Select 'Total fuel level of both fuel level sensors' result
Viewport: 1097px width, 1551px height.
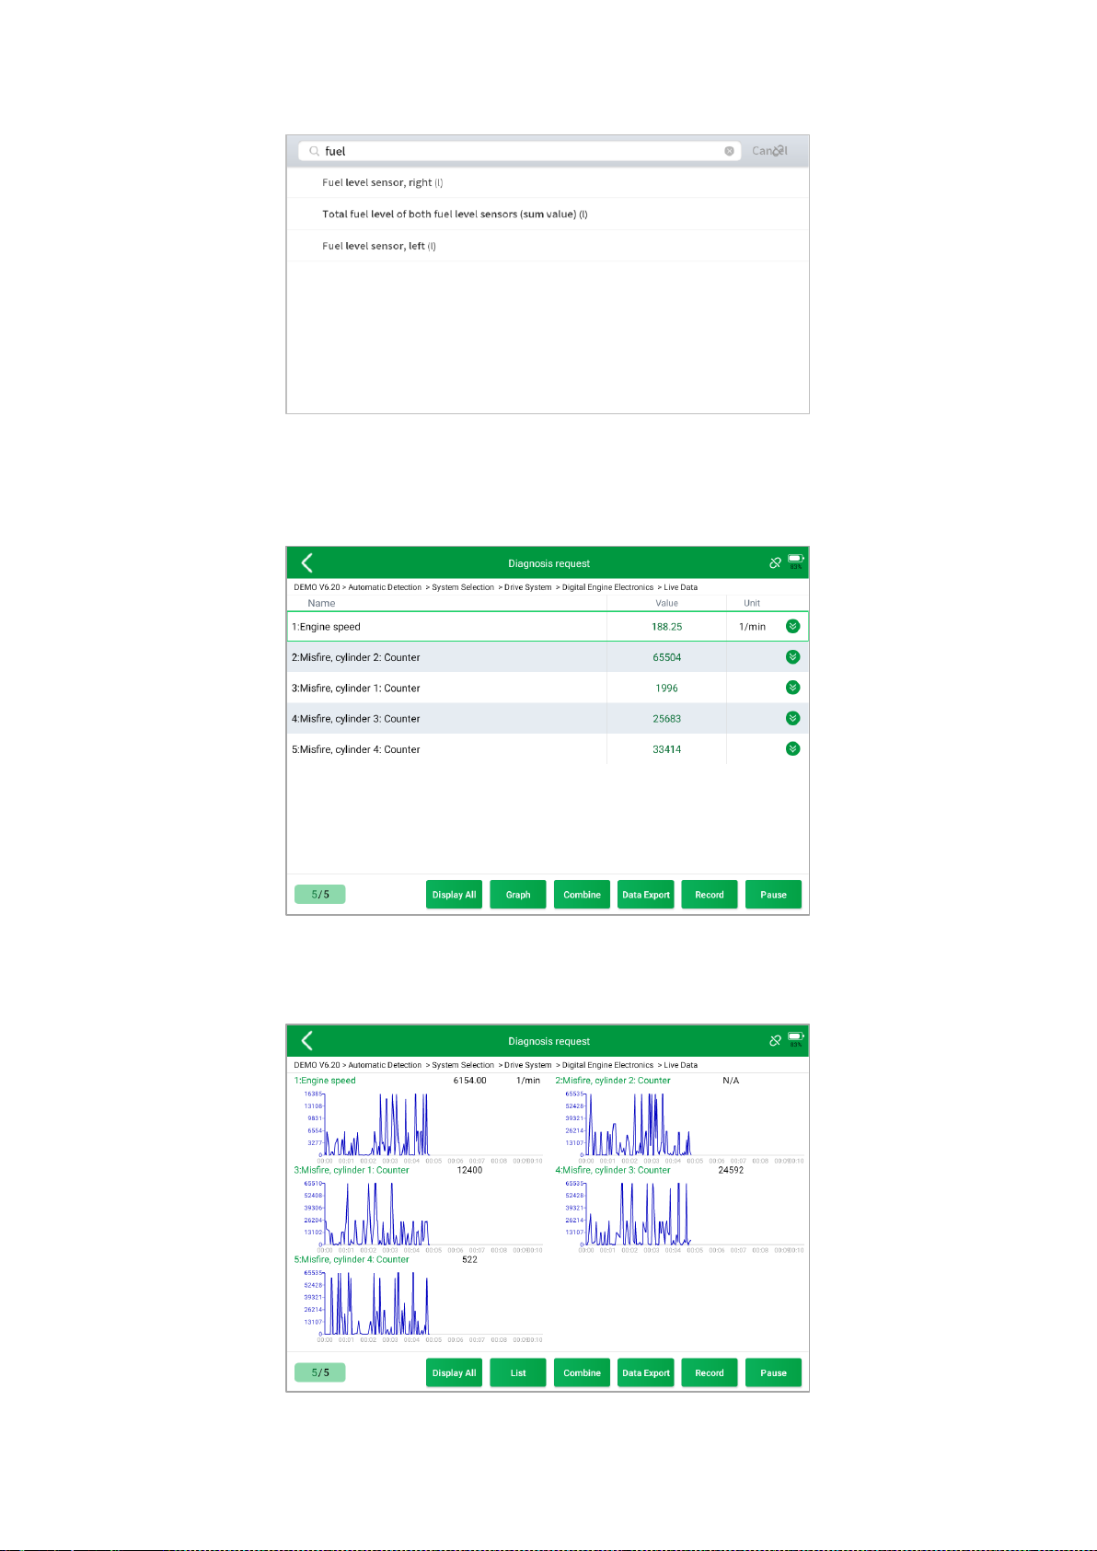click(x=548, y=214)
